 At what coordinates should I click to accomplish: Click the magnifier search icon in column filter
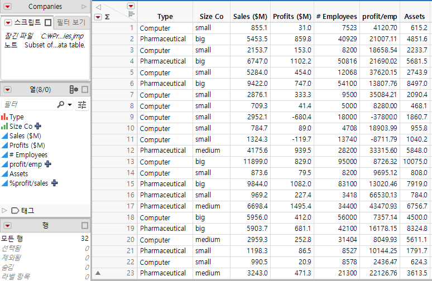click(60, 105)
